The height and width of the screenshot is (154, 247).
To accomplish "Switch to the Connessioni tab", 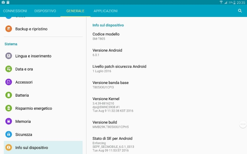I will pos(15,11).
